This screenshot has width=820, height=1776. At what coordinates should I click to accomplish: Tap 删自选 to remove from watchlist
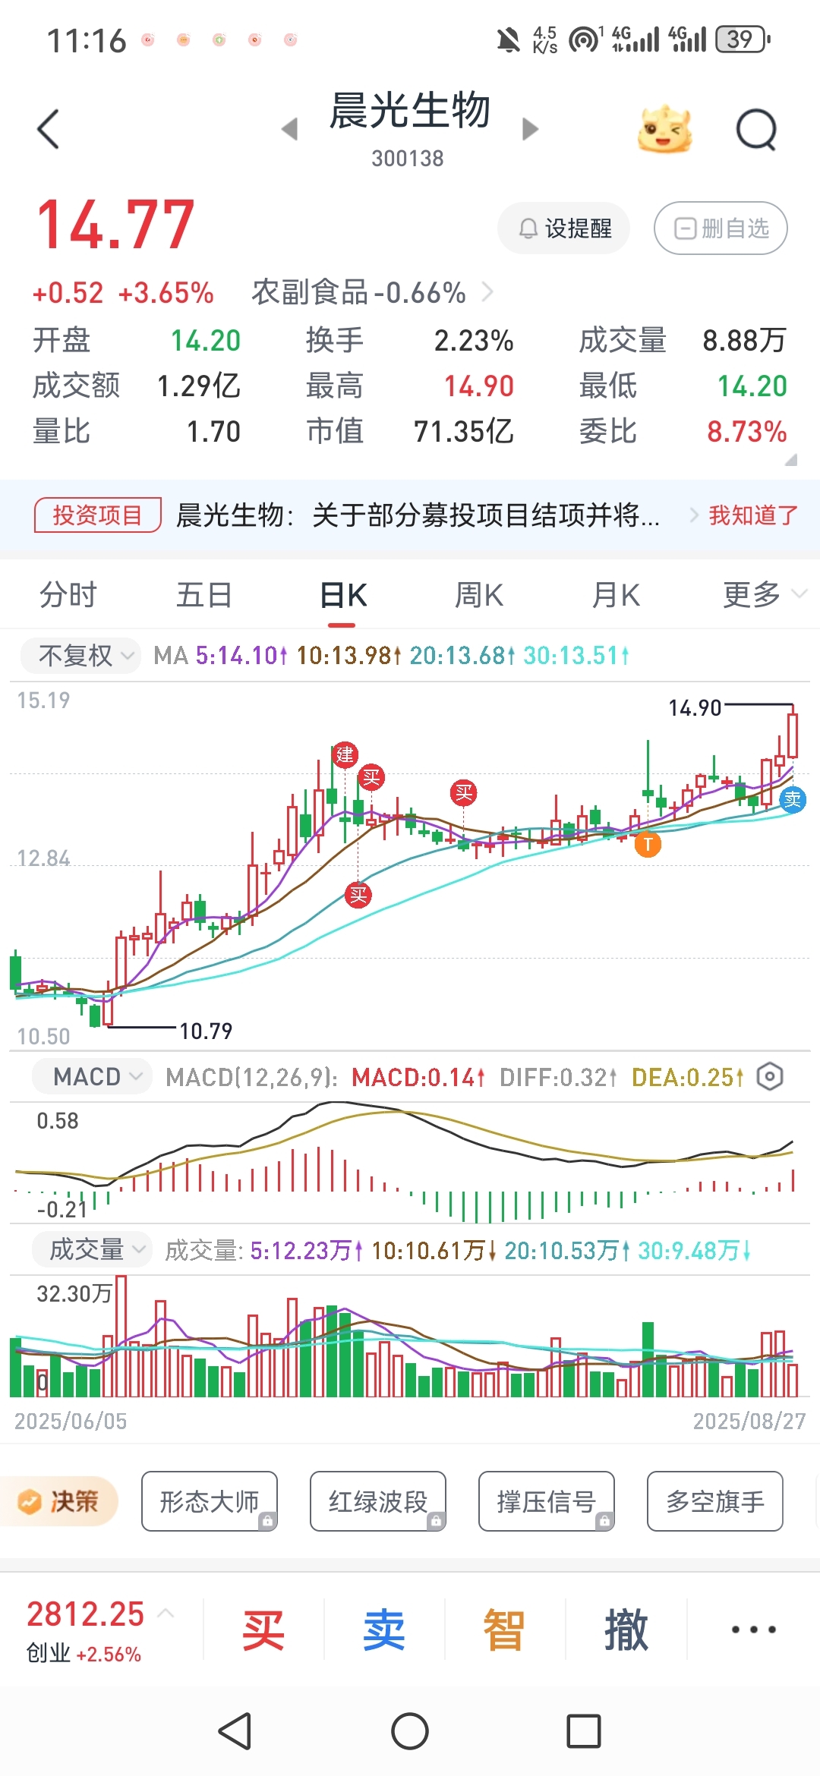click(721, 228)
